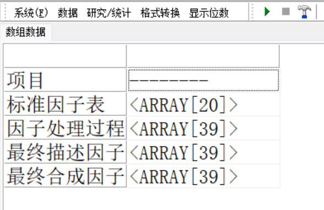Open <ARRAY[39]> value of 因子处理过程
This screenshot has height=210, width=324.
(203, 129)
